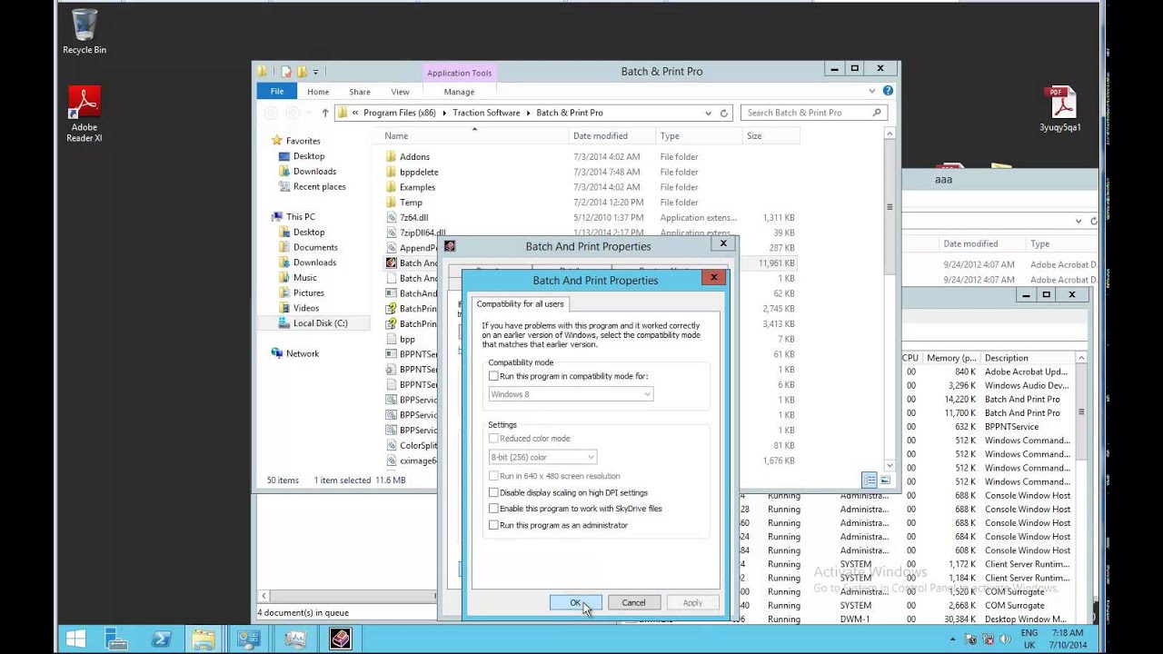Enable Run this program in compatibility mode

[x=493, y=376]
